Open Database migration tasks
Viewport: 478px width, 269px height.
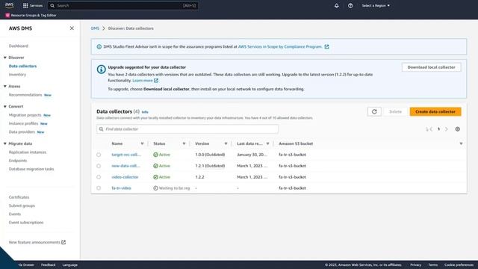pos(31,169)
